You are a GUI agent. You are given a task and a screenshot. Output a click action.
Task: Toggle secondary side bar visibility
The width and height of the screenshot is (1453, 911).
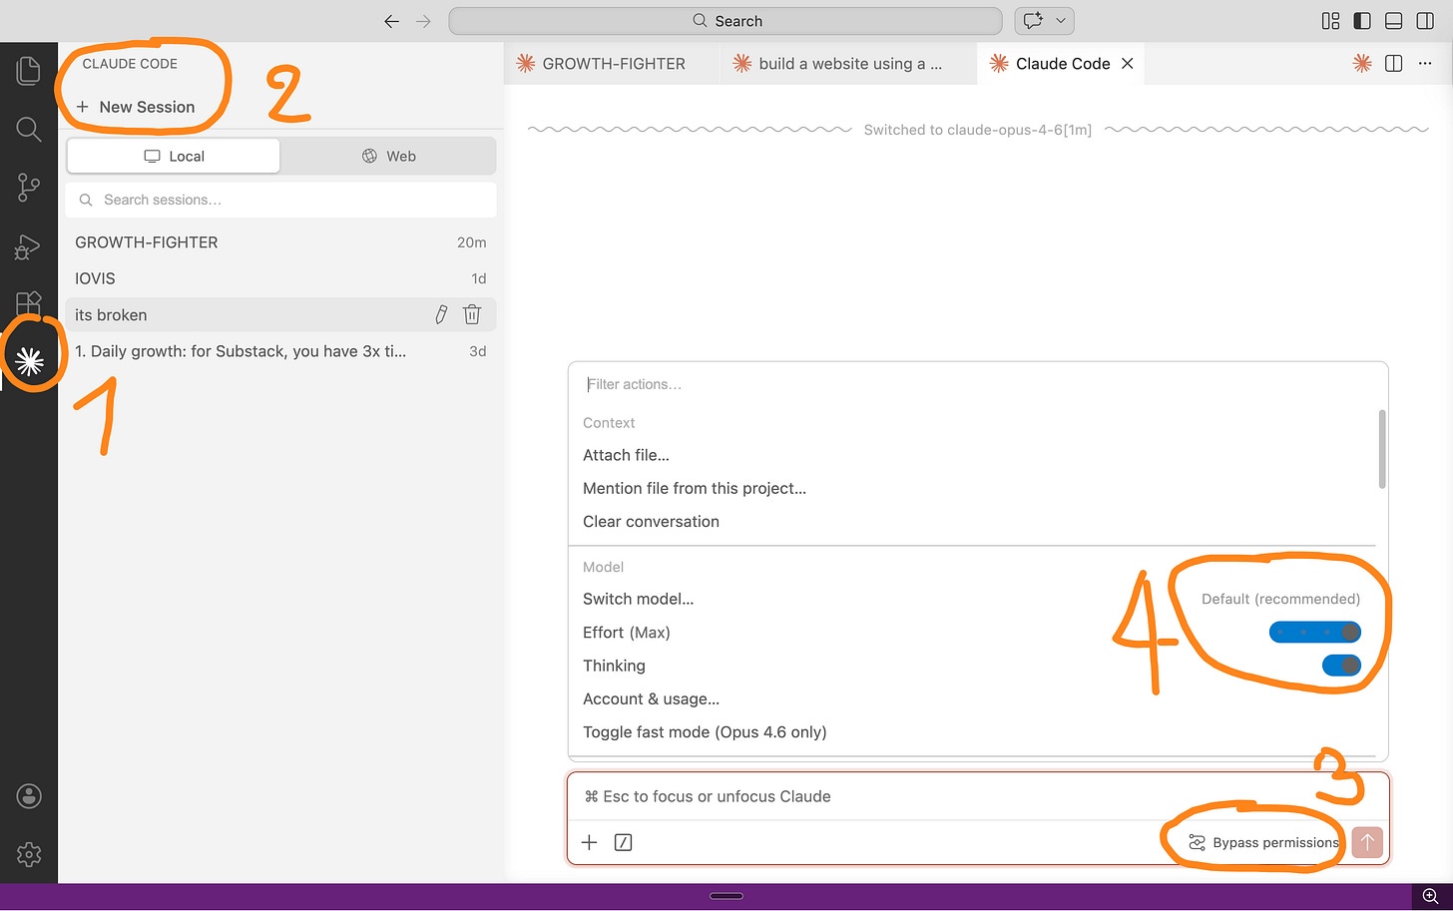[x=1425, y=21]
